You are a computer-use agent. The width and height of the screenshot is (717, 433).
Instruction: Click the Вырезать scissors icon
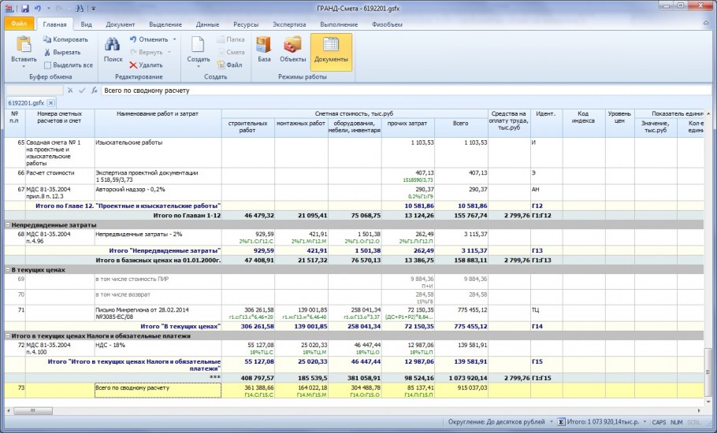(x=48, y=52)
